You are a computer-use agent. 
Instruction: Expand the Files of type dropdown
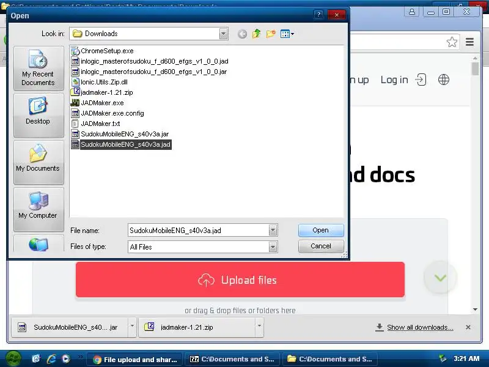pos(273,247)
